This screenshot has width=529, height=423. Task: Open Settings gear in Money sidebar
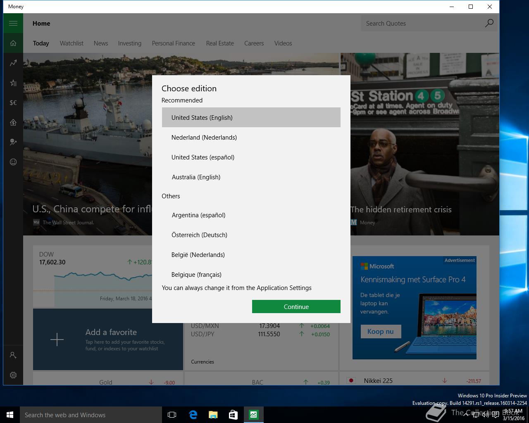[13, 375]
